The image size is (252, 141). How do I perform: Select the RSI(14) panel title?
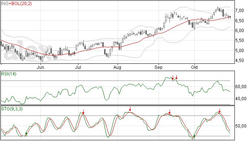click(9, 74)
